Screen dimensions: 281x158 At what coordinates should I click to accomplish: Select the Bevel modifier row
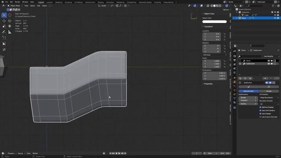point(258,61)
